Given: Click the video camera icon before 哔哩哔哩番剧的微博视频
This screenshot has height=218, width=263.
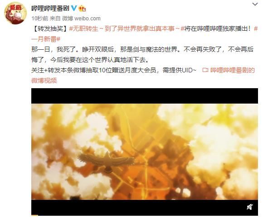Looking at the screenshot, I should click(x=205, y=70).
